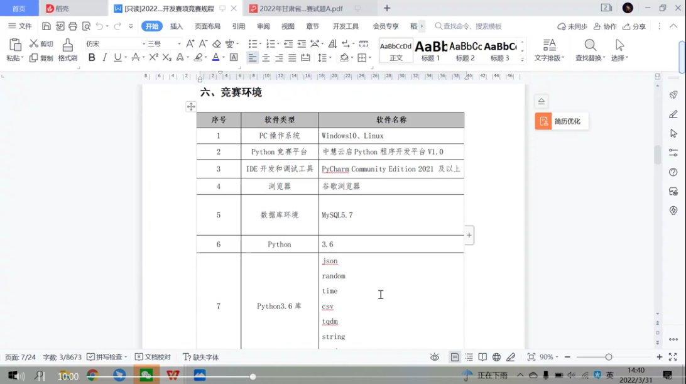Click the 分享 share button
This screenshot has width=686, height=384.
click(634, 26)
